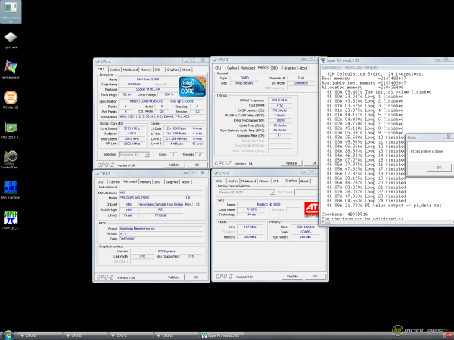Switch to the Caches tab in the top-left CPU-Z window
454x340 pixels.
pyautogui.click(x=113, y=69)
